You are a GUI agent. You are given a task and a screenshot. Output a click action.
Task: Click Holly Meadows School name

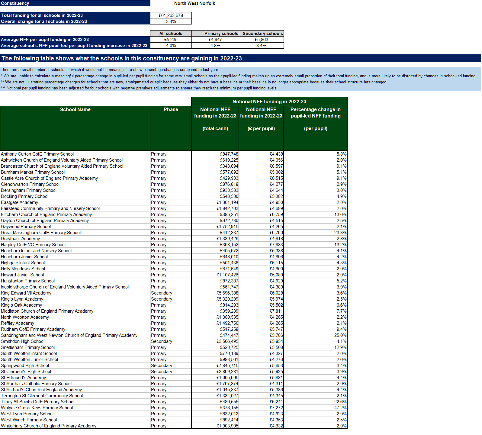click(x=23, y=269)
